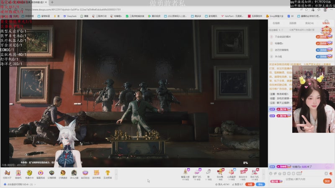Click the fan-club promo badge near ranking tabs
Viewport: 335px width, 188px height.
[326, 30]
